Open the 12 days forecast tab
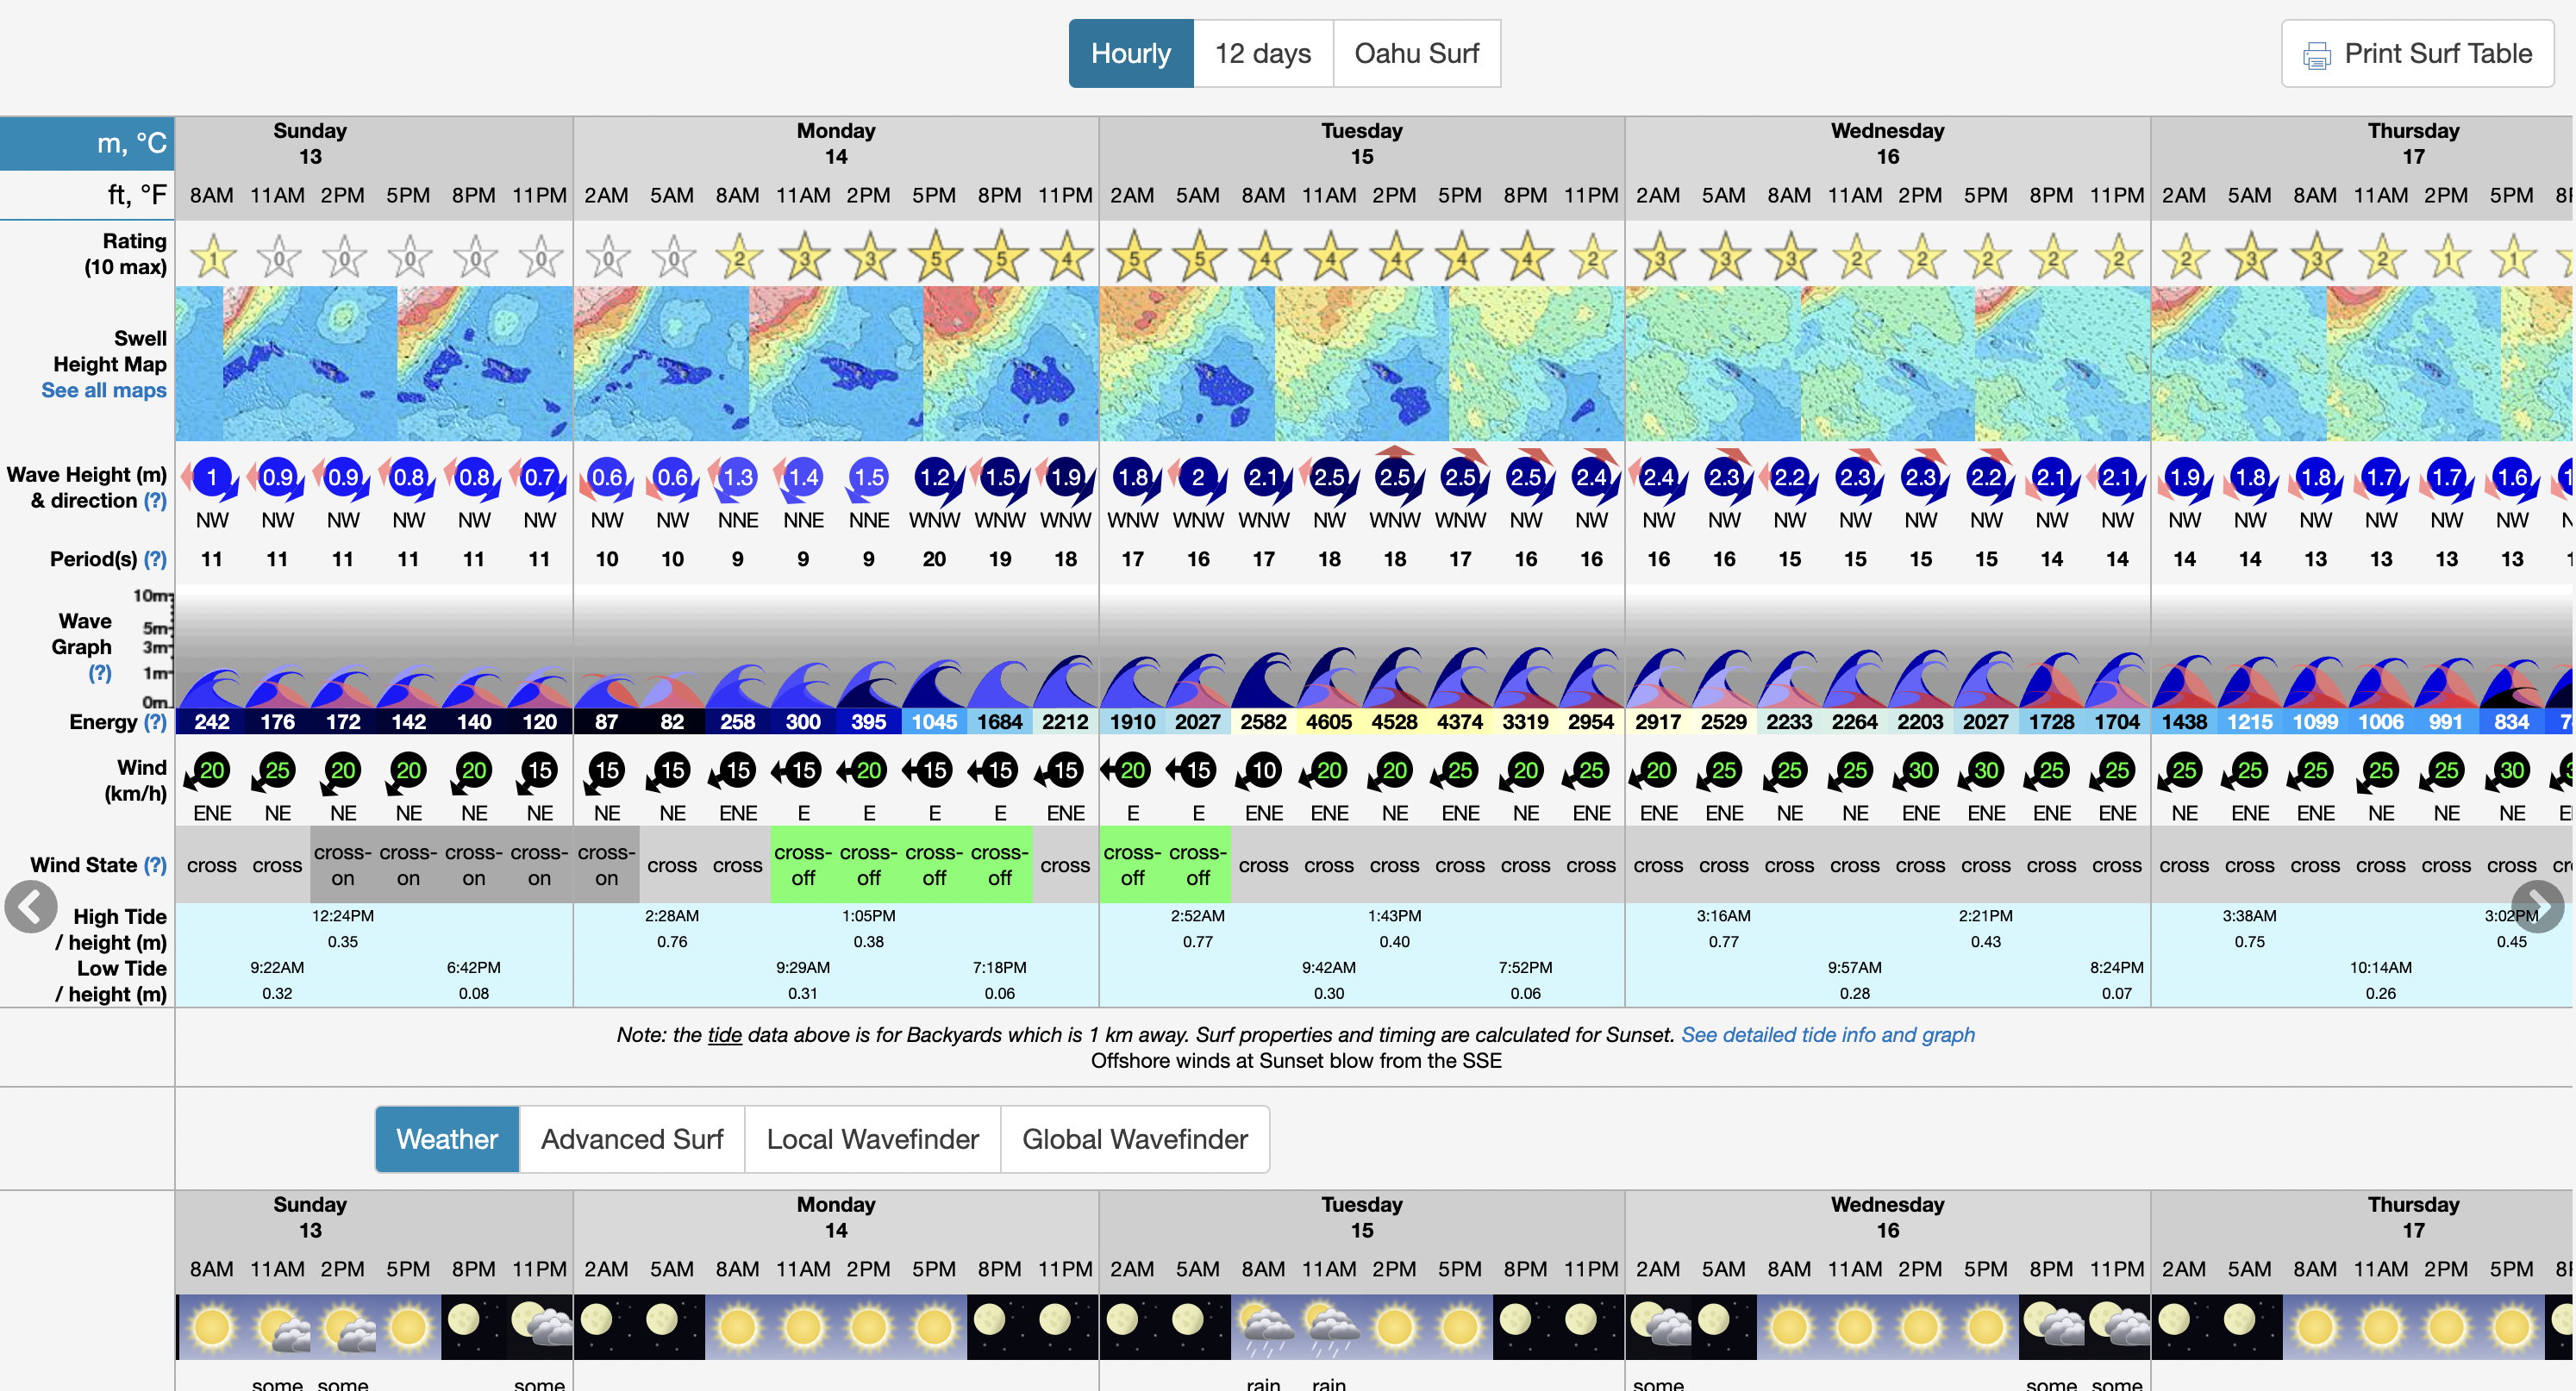The image size is (2576, 1391). pyautogui.click(x=1263, y=54)
